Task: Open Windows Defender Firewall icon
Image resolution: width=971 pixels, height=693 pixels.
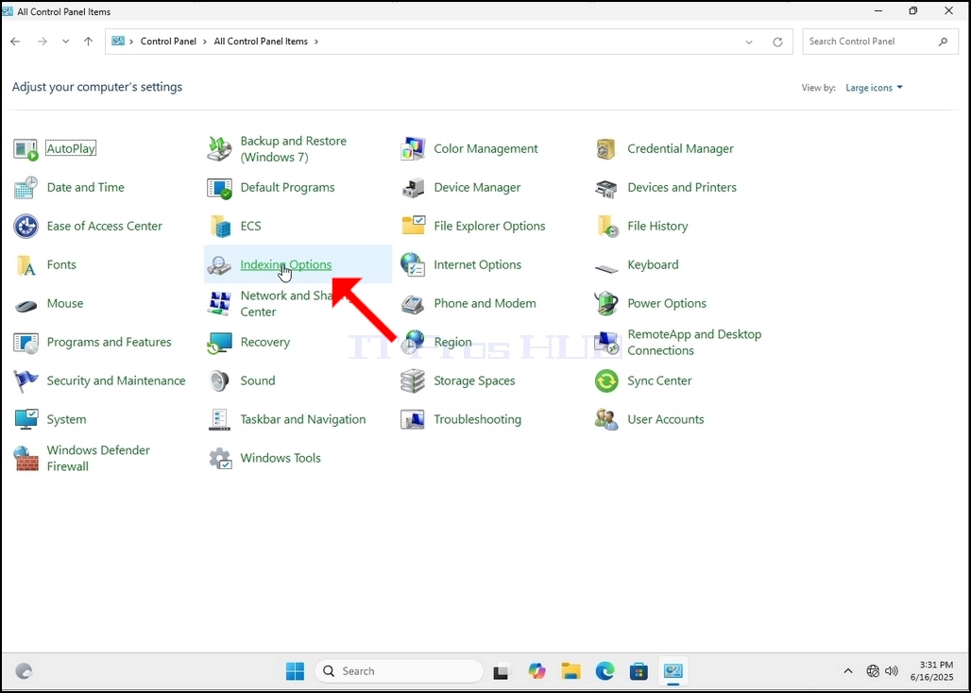Action: 26,459
